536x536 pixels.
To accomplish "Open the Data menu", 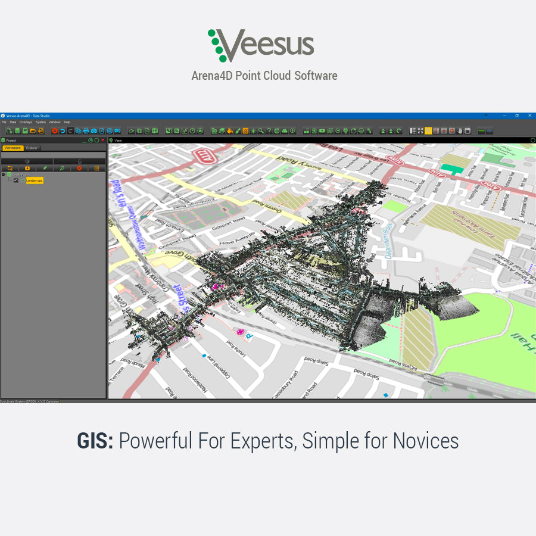I will tap(13, 122).
